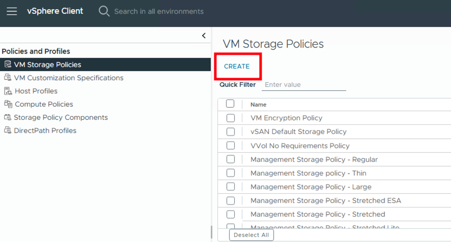Click the Quick Filter value field
This screenshot has width=451, height=242.
pos(303,85)
